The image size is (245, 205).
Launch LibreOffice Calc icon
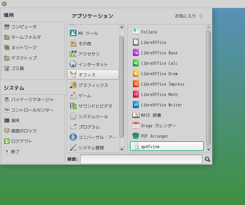tap(136, 63)
